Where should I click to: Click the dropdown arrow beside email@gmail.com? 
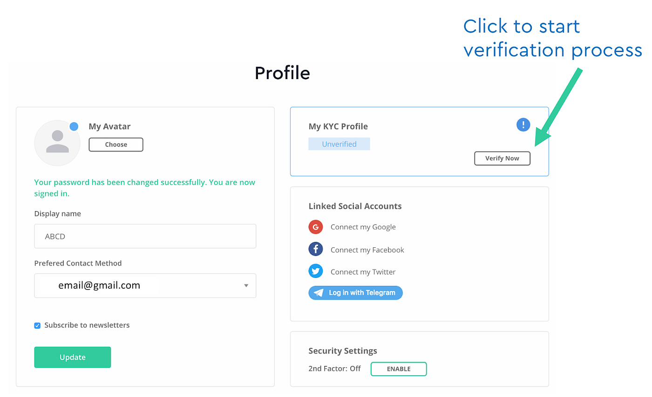point(246,285)
